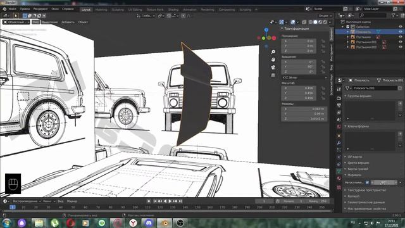Open the Modifiers wrench tab icon
405x228 pixels.
click(x=339, y=142)
